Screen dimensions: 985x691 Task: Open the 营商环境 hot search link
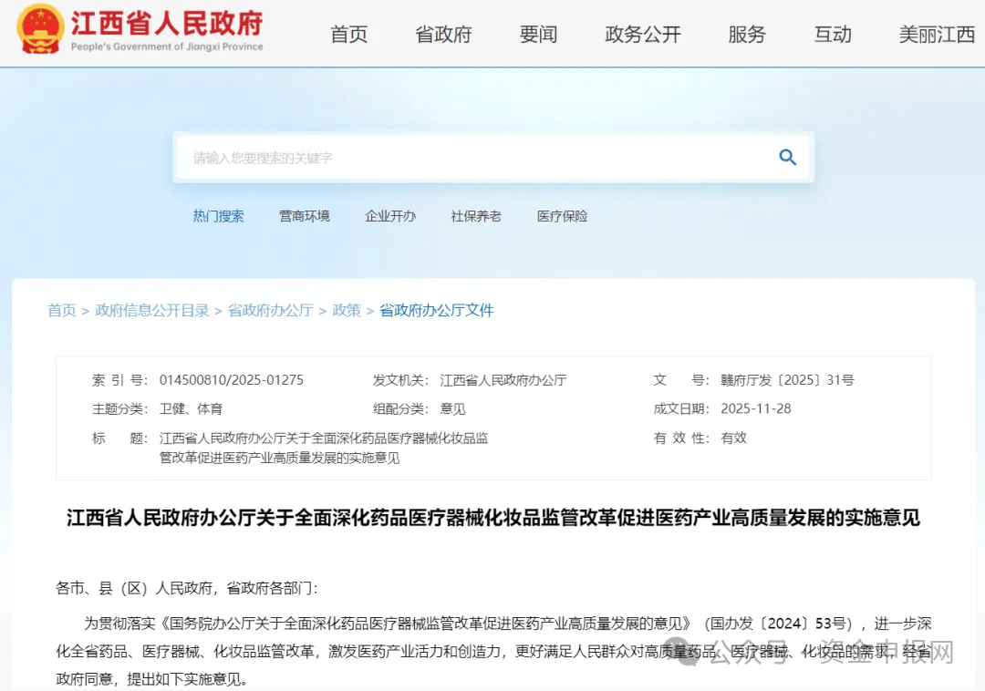point(305,216)
